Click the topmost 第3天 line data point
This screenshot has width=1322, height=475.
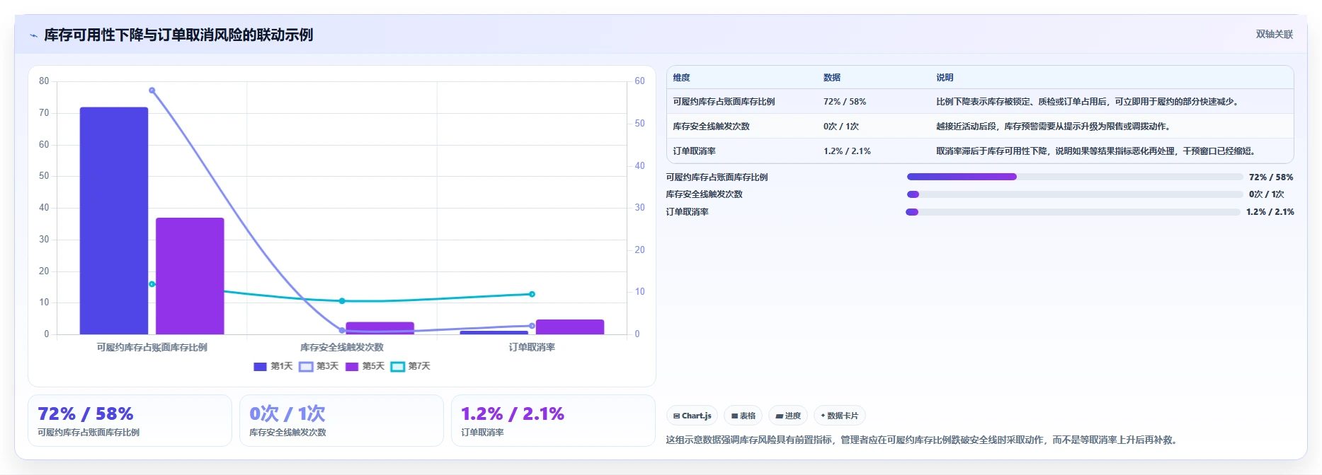point(152,90)
